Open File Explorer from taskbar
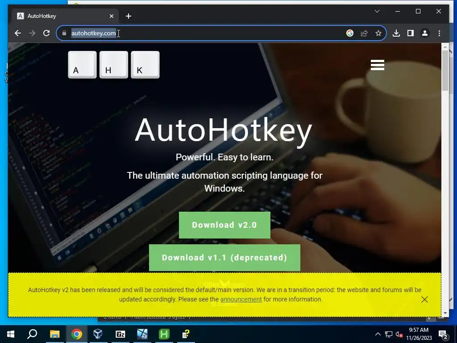The width and height of the screenshot is (457, 343). coord(54,334)
